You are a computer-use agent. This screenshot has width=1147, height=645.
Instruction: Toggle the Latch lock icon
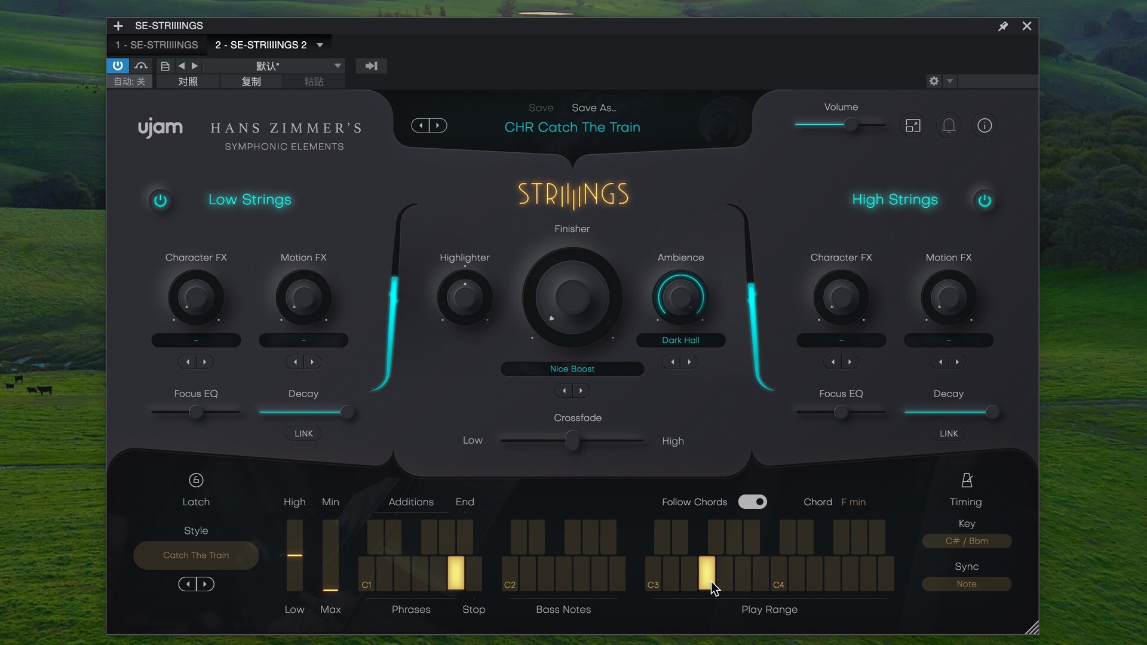coord(196,480)
